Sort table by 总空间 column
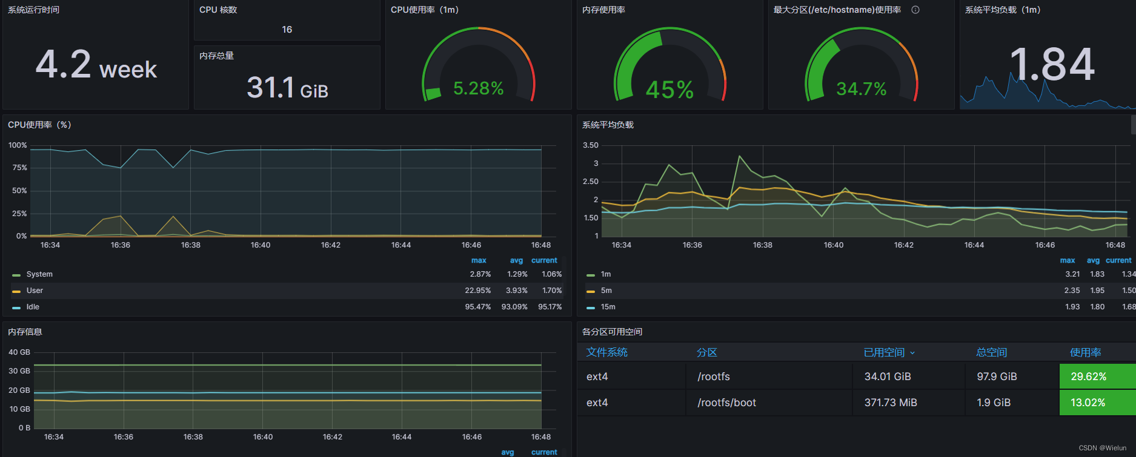This screenshot has width=1136, height=457. point(991,352)
